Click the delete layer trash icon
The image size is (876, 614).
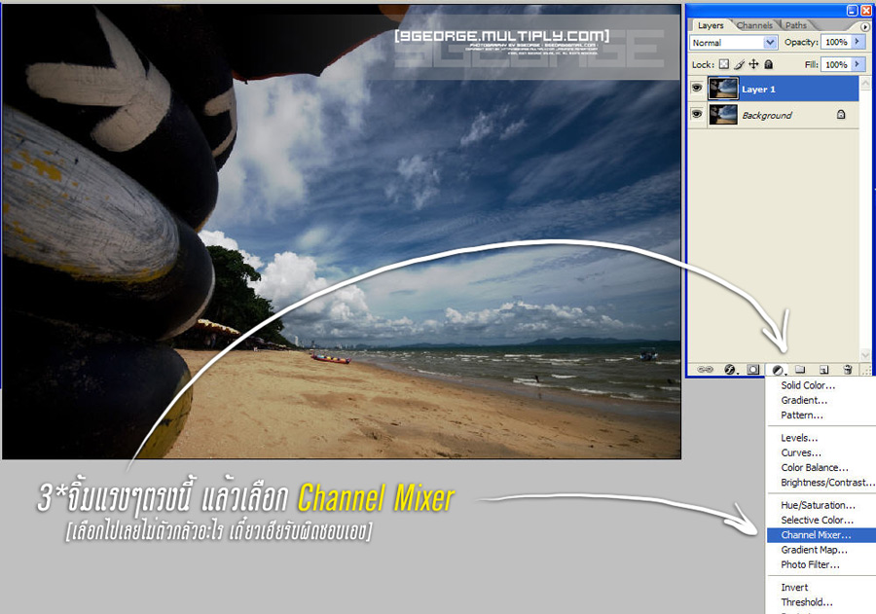[848, 370]
